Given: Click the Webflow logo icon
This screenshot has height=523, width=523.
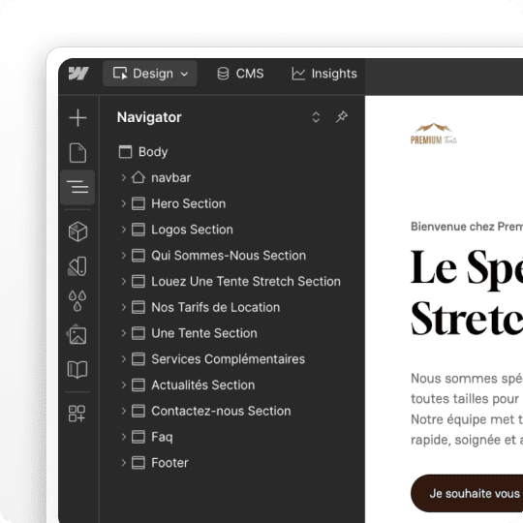Looking at the screenshot, I should coord(78,74).
